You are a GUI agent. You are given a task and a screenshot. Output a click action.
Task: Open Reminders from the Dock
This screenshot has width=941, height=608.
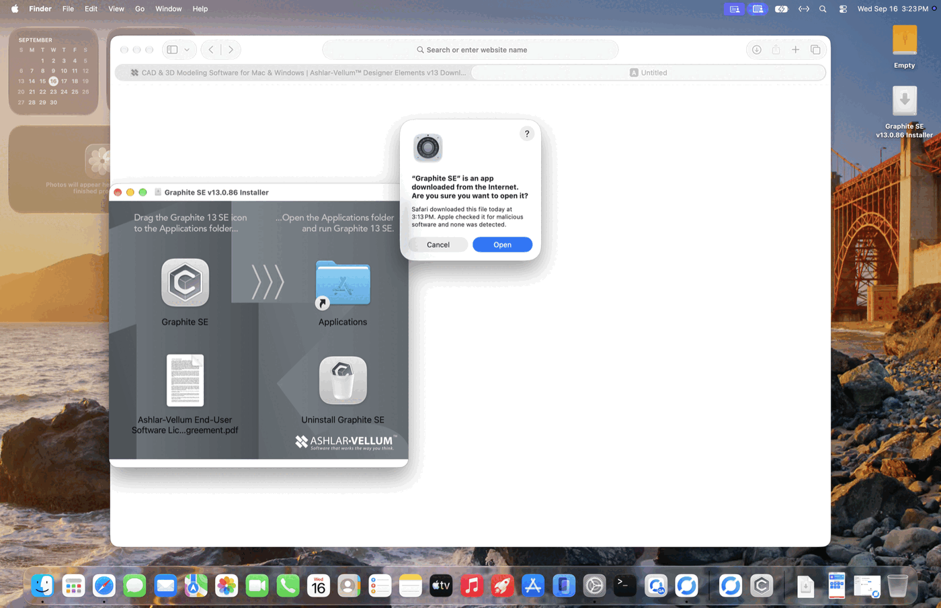[x=380, y=586]
